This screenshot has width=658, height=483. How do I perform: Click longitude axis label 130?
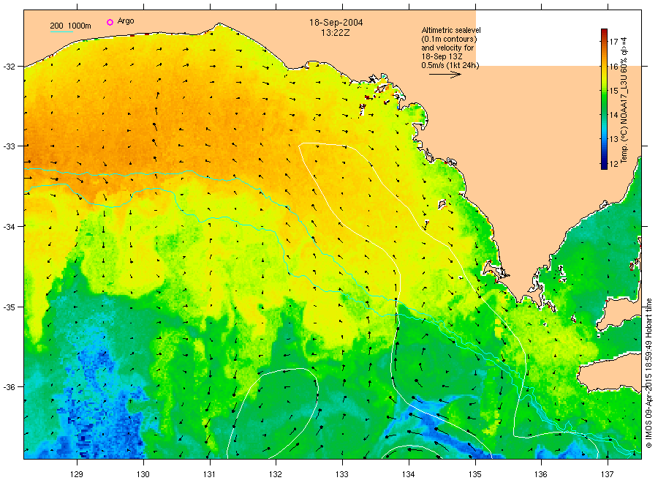point(143,474)
